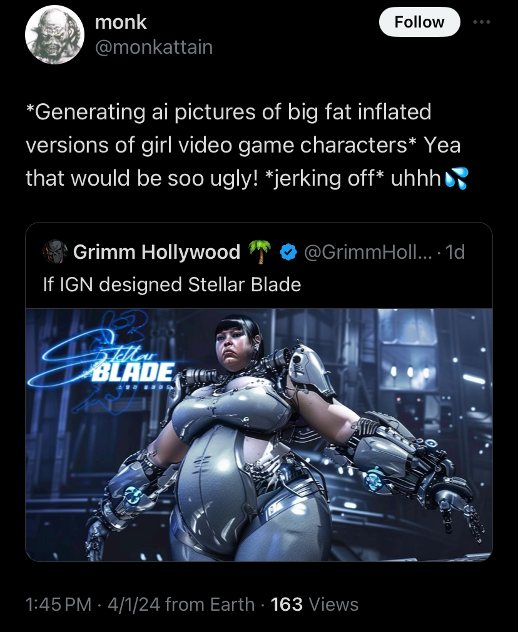Click the Stellar Blade logo in image
This screenshot has width=518, height=632.
pyautogui.click(x=103, y=365)
